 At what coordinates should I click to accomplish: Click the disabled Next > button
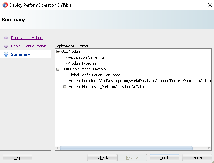pyautogui.click(x=132, y=157)
